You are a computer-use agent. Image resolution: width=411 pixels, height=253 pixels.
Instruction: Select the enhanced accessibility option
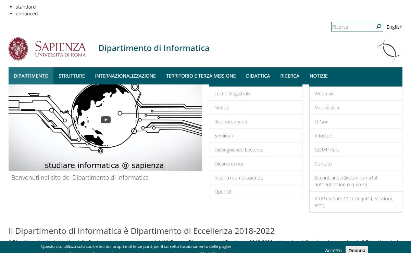click(x=27, y=14)
